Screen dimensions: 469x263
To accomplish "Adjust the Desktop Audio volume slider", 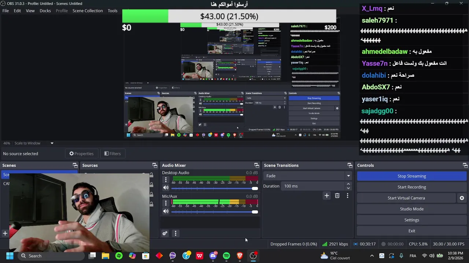I will click(214, 188).
